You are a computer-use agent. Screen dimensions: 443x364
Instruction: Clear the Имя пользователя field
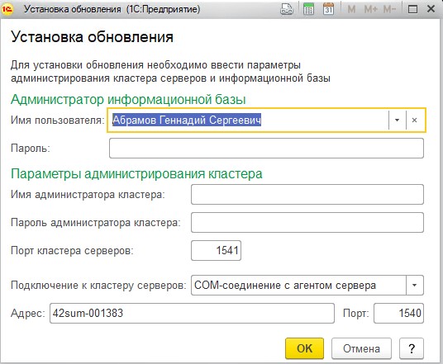pos(414,121)
